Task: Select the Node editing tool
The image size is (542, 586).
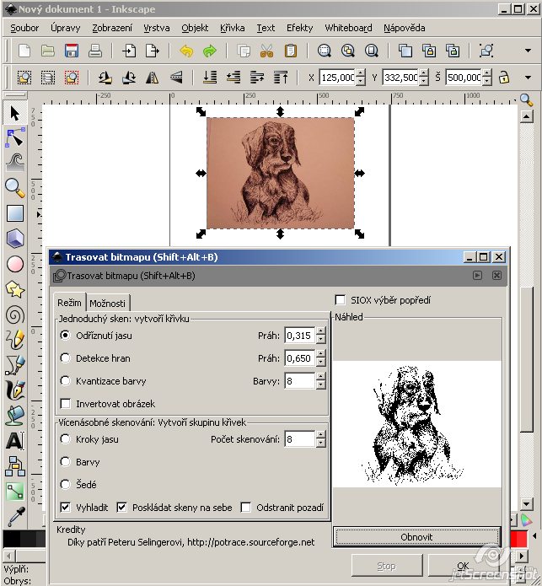Action: [14, 136]
